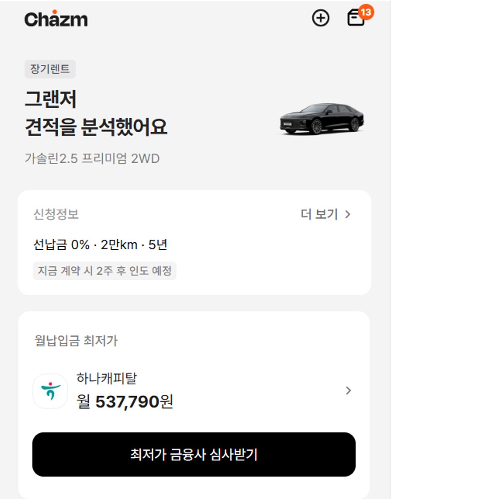Click the 월납입금 최저가 section title
The height and width of the screenshot is (499, 477).
coord(76,340)
